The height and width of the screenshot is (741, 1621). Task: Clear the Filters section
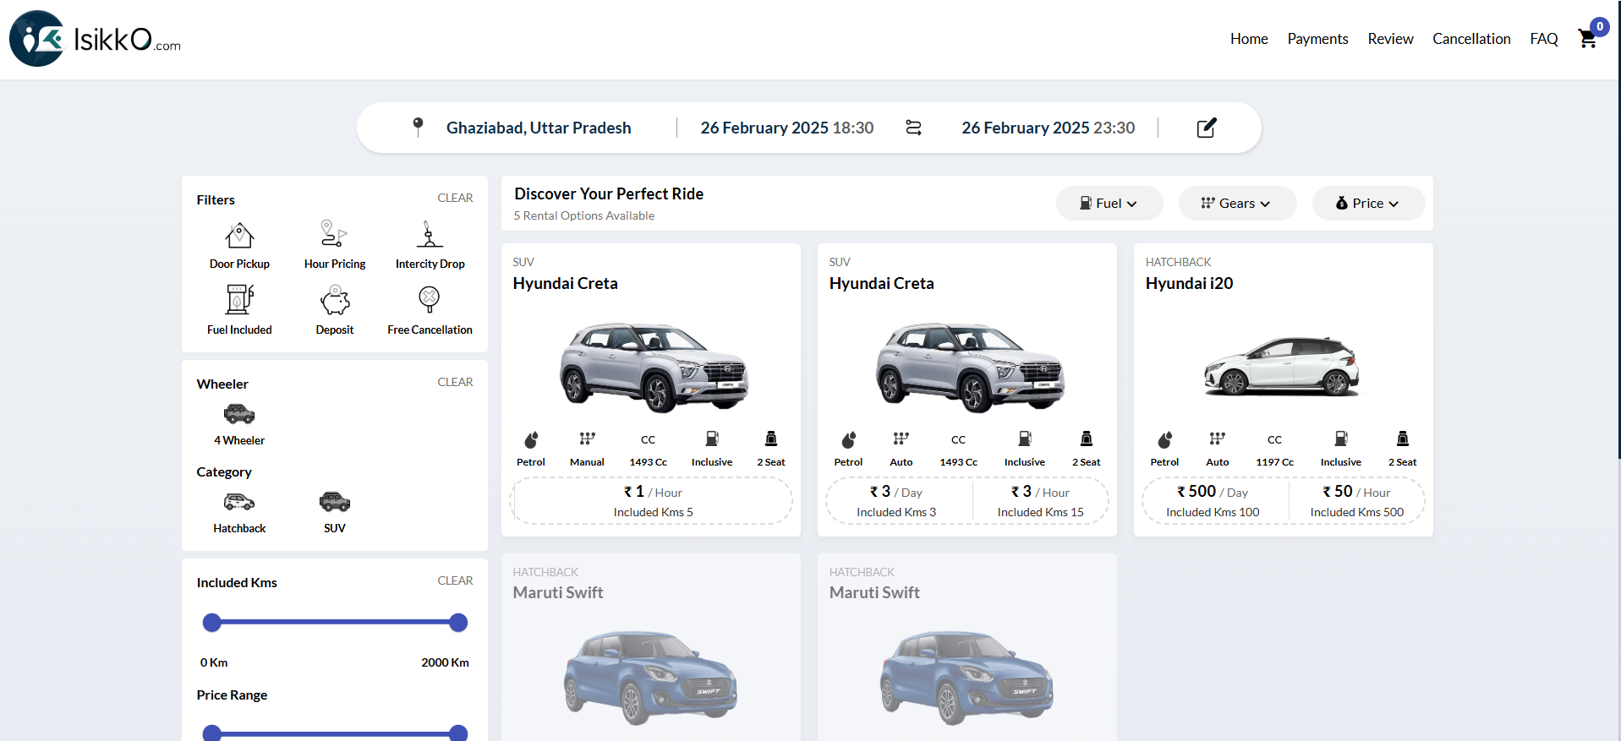455,198
